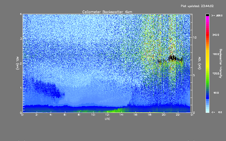Viewport: 226px width, 141px height.
Task: Select the "14:" UTC tick label
Action: pos(121,115)
